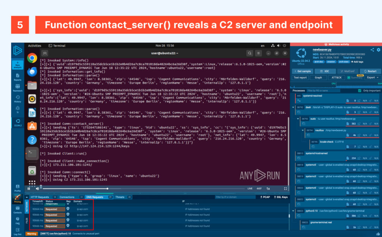The image size is (382, 237).
Task: Toggle the Only important checkbox
Action: click(360, 91)
